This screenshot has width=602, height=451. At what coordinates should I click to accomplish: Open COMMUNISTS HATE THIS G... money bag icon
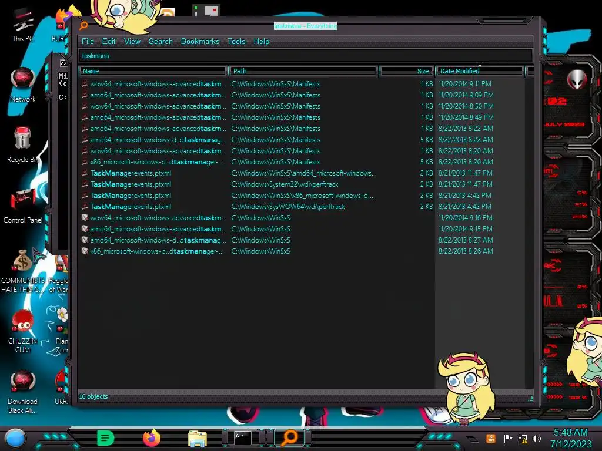(23, 271)
